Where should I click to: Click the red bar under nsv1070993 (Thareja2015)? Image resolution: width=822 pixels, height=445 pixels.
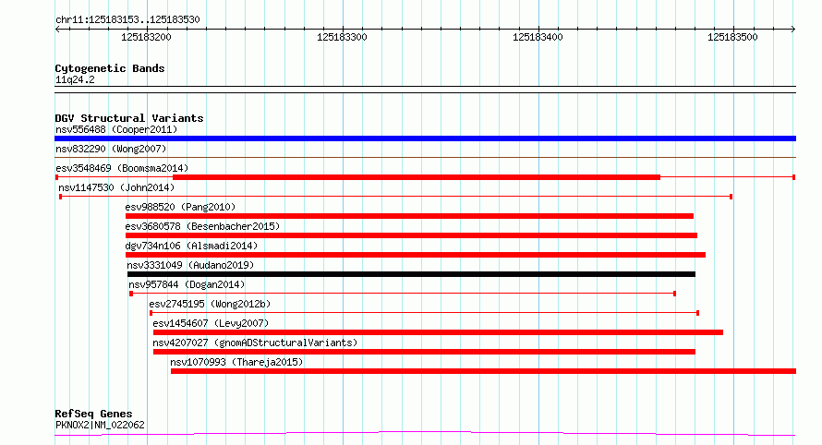[483, 371]
